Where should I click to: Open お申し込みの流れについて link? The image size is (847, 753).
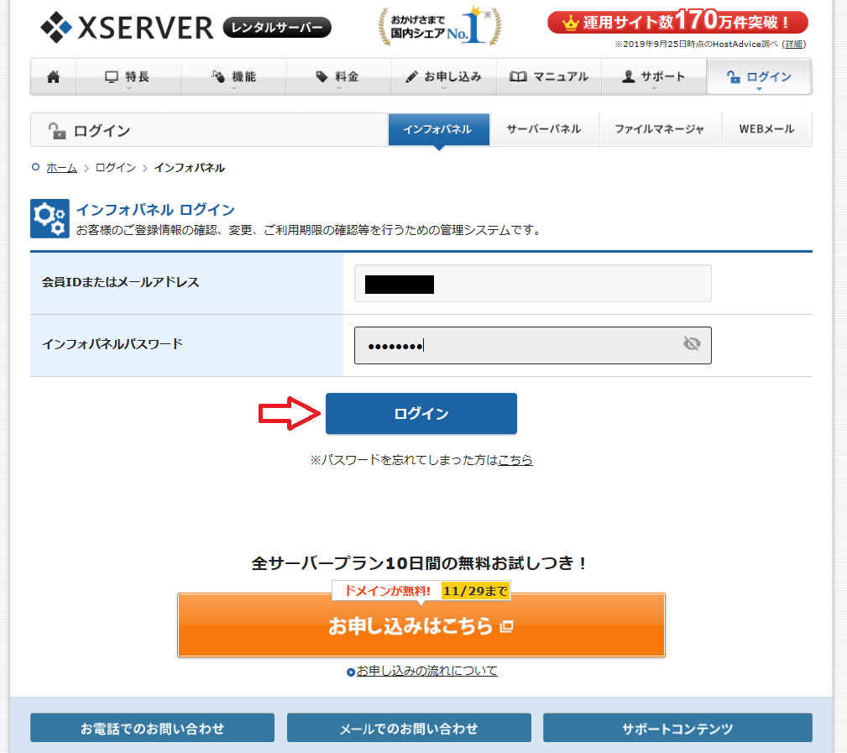426,671
